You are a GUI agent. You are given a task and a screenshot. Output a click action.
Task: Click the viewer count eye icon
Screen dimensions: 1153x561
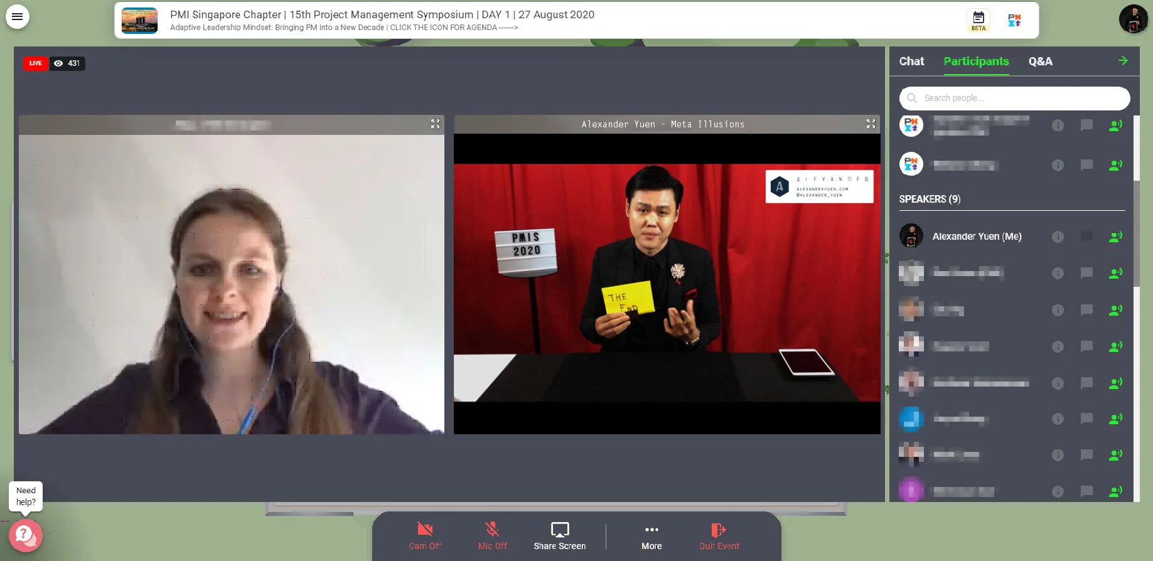[x=58, y=63]
